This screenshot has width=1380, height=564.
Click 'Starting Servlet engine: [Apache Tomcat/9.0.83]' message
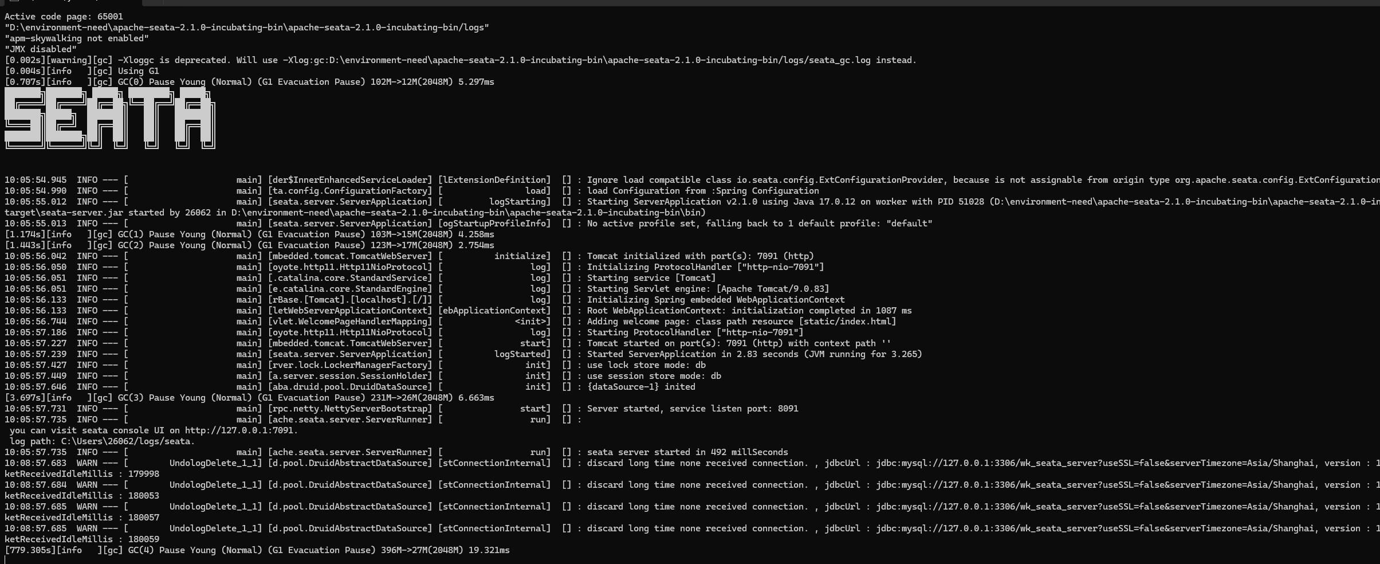(708, 289)
